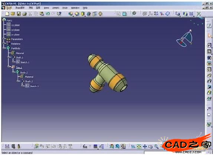Screen dimensions: 213x155
Task: Click the New document icon
Action: (7, 14)
